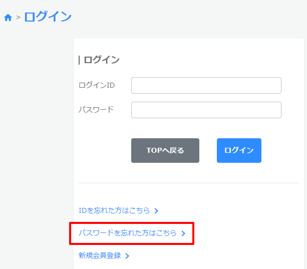Click the breadcrumb separator arrow after home
The height and width of the screenshot is (269, 307).
(x=18, y=18)
